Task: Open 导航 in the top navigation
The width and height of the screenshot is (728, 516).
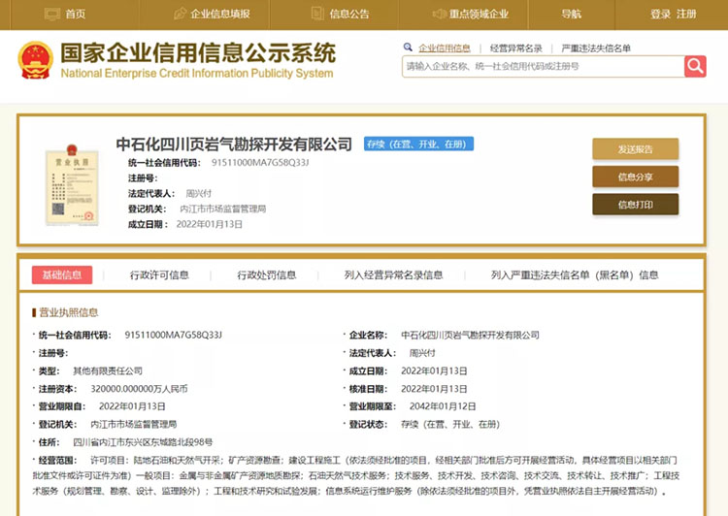Action: (571, 14)
